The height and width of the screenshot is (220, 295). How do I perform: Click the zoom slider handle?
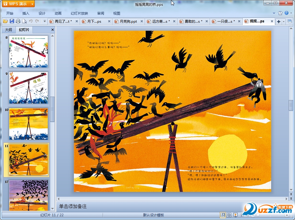258,215
